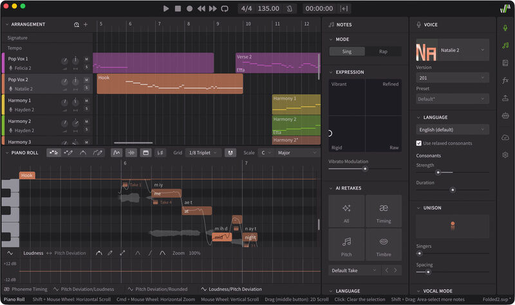Select Rap mode
The width and height of the screenshot is (515, 305).
pos(383,51)
